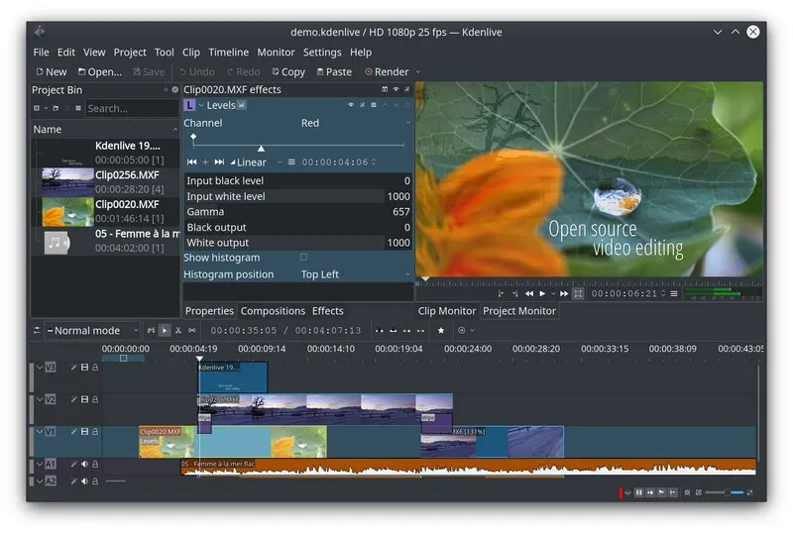Viewport: 793px width, 533px height.
Task: Click the Project Bin search field
Action: [x=132, y=108]
